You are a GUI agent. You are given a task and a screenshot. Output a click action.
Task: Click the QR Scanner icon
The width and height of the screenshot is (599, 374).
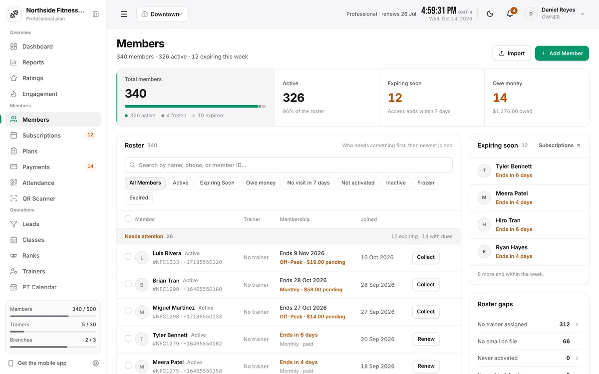(13, 198)
